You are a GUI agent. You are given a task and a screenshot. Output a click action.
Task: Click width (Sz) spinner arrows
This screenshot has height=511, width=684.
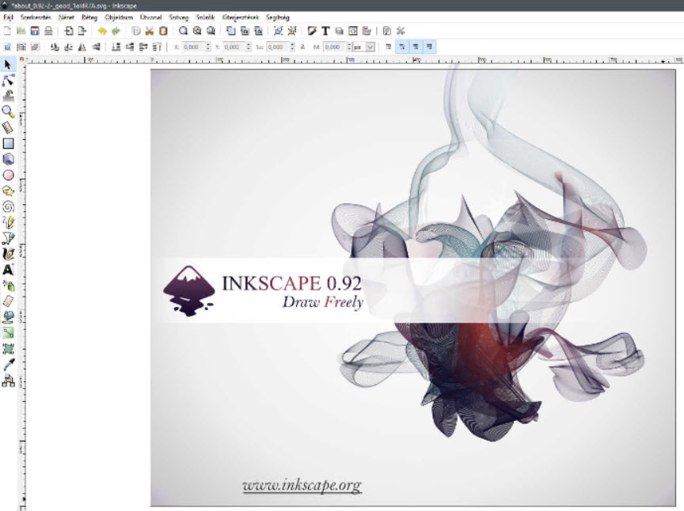pos(292,47)
